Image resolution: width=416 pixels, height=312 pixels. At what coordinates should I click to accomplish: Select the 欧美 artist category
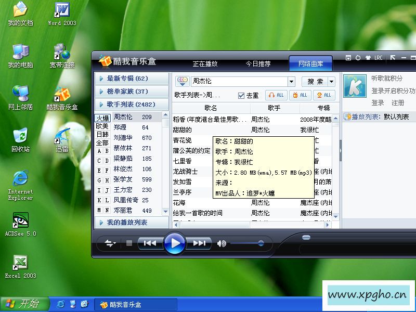(x=102, y=126)
